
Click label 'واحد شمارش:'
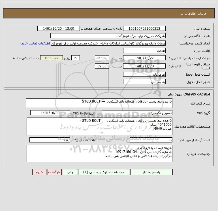(85, 140)
